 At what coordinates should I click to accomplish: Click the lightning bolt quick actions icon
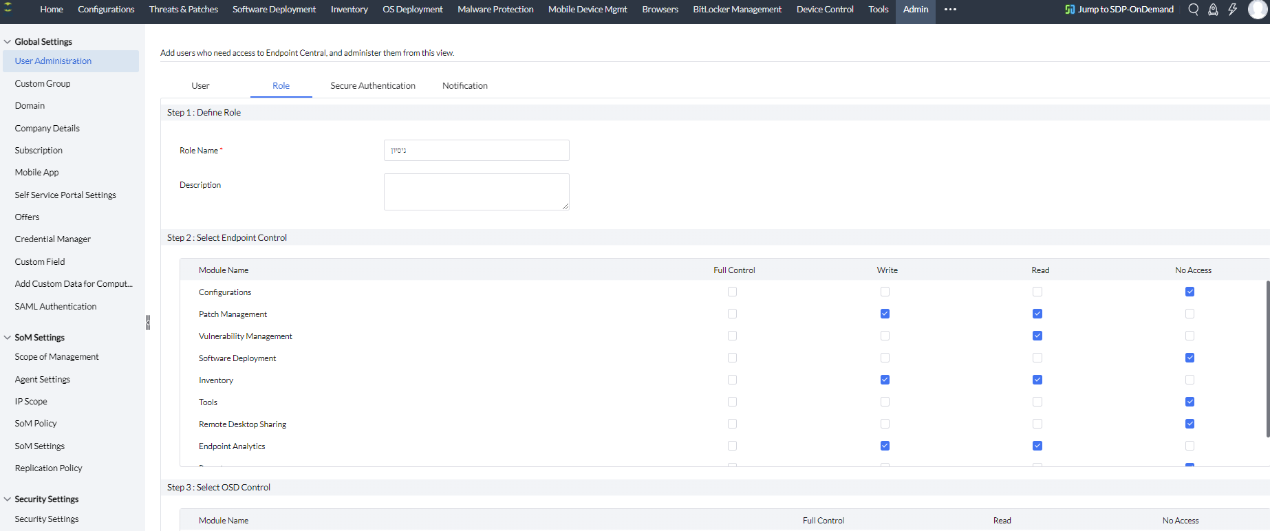[1232, 10]
